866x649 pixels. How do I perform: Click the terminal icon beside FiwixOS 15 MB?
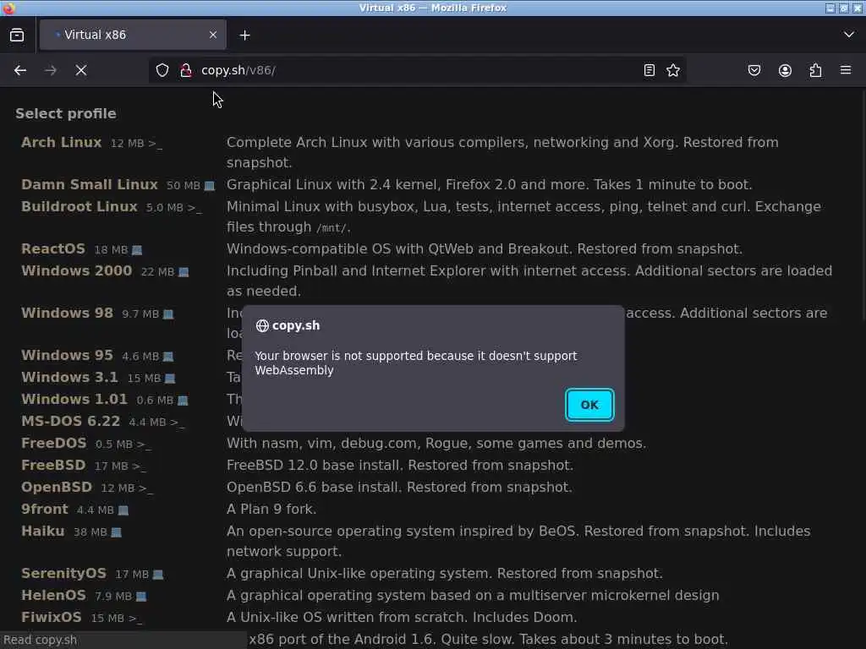pos(135,619)
